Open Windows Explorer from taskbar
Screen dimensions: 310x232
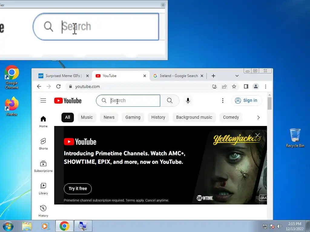[x=27, y=226]
